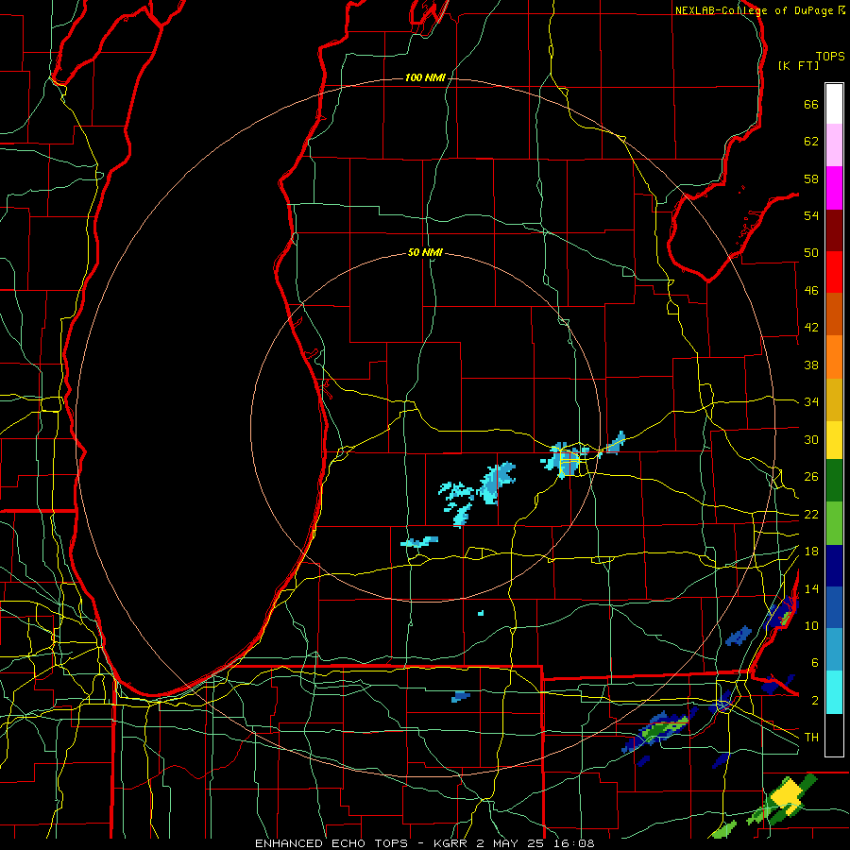Screen dimensions: 850x850
Task: Click the [K FT] units label
Action: pyautogui.click(x=798, y=65)
